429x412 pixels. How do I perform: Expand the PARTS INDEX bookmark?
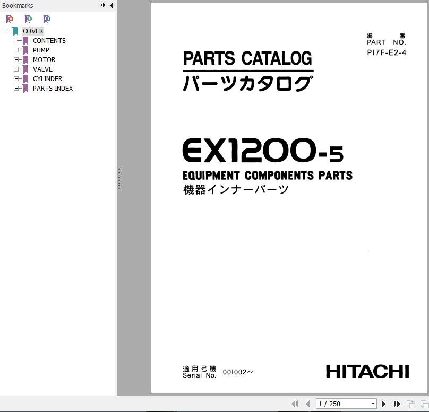[16, 89]
